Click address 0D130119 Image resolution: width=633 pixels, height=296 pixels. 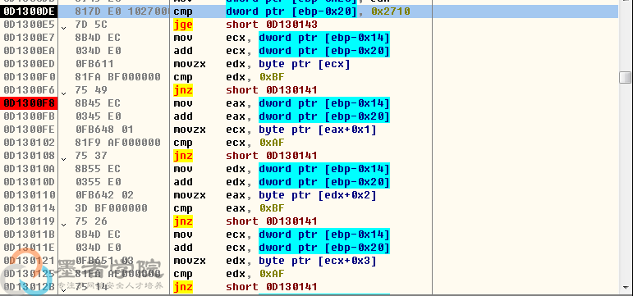click(x=29, y=221)
